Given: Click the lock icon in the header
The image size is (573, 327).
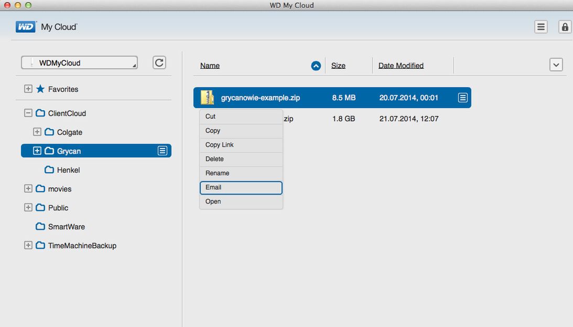Looking at the screenshot, I should click(x=565, y=27).
